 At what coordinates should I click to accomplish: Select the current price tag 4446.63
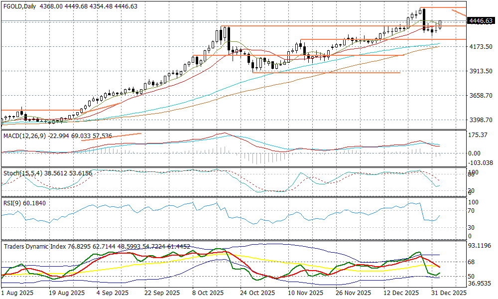482,21
